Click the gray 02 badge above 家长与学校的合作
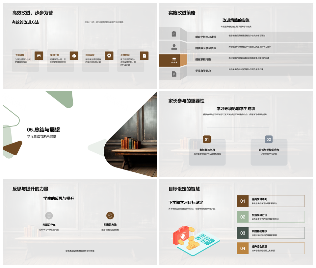316x268 pixels. click(269, 140)
